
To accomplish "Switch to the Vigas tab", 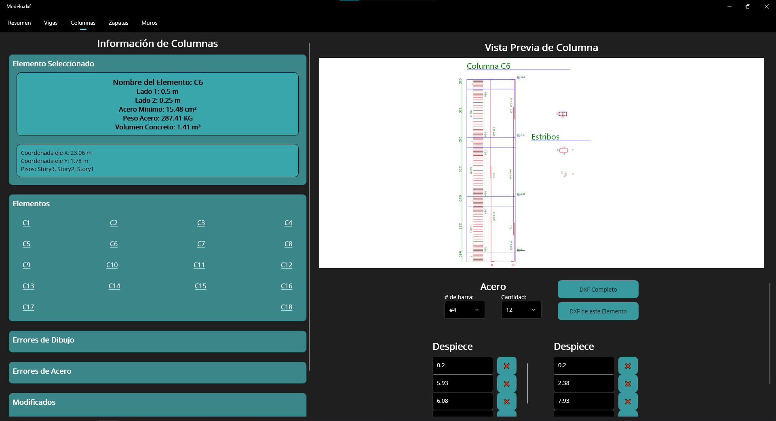I will pos(51,23).
